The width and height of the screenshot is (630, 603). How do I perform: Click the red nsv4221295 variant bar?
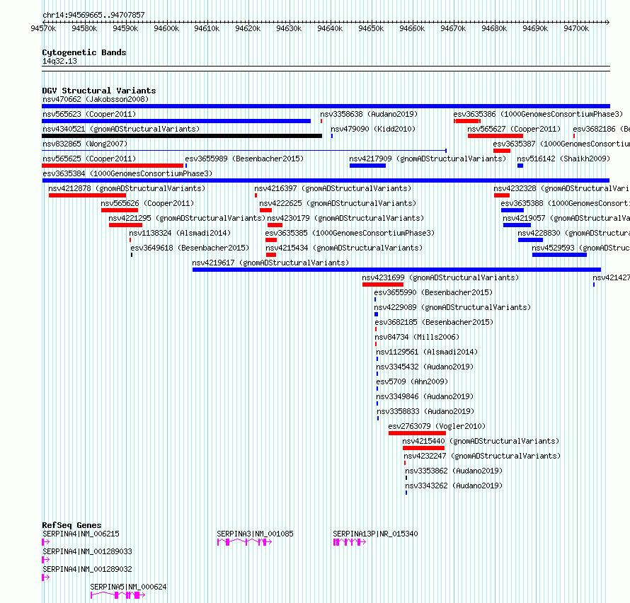pyautogui.click(x=126, y=225)
